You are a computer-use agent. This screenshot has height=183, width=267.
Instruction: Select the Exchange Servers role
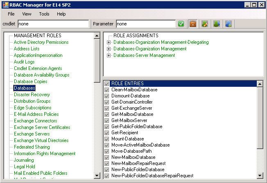pos(32,134)
